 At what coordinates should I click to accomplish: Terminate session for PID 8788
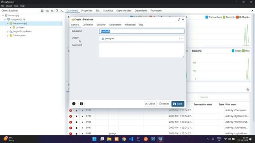tap(71, 110)
